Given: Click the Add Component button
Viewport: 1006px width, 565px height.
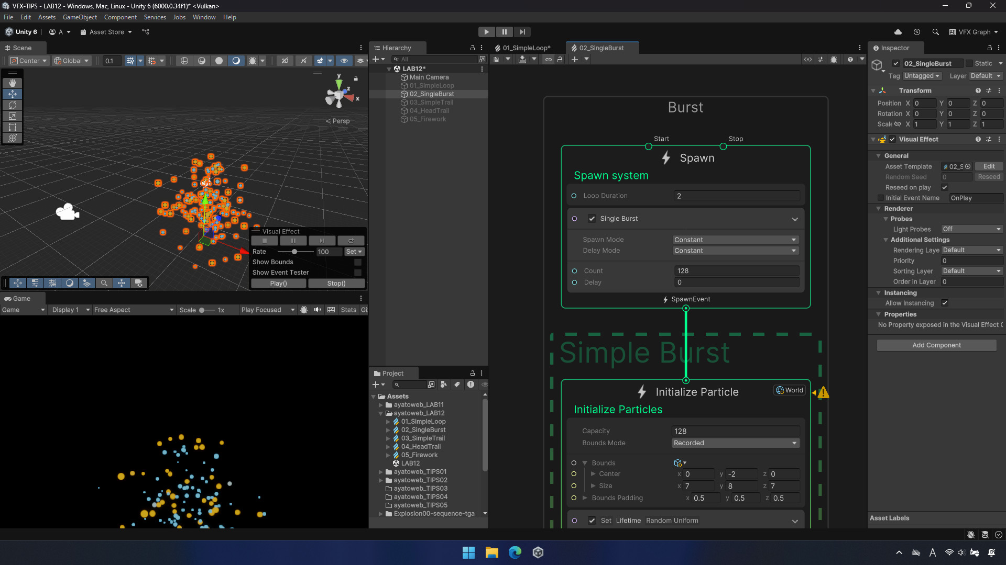Looking at the screenshot, I should click(936, 345).
